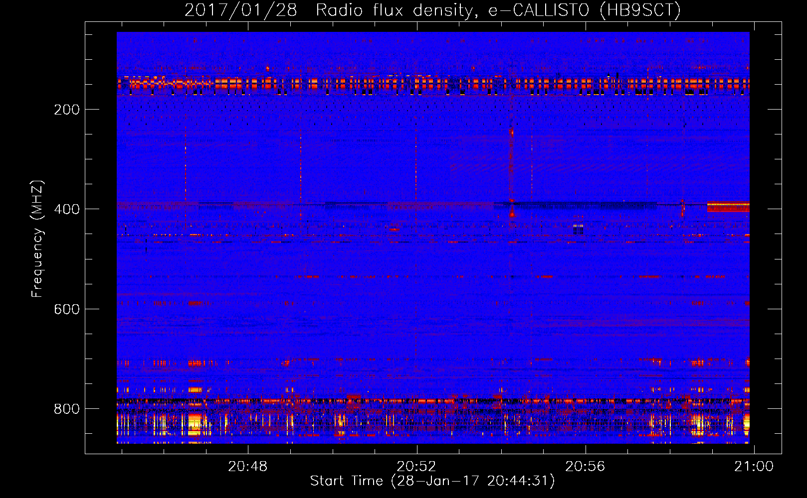This screenshot has height=498, width=807.
Task: Click the plot title "2017/01/28 Radio flux density, e-CALLISTO (HB9SCT)"
Action: (432, 10)
